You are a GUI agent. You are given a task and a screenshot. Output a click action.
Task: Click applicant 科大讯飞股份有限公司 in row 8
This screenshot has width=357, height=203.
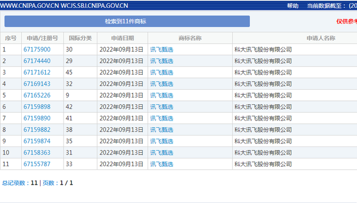(x=263, y=129)
